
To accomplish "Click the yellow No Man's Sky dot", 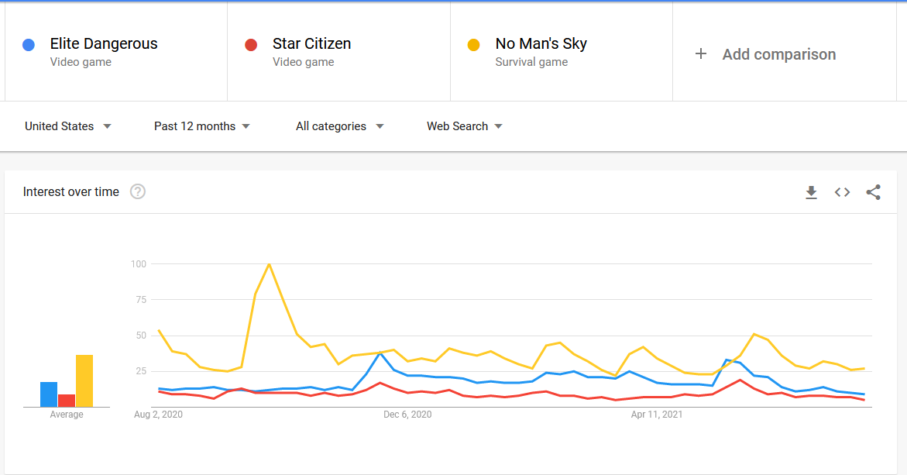I will pos(474,45).
